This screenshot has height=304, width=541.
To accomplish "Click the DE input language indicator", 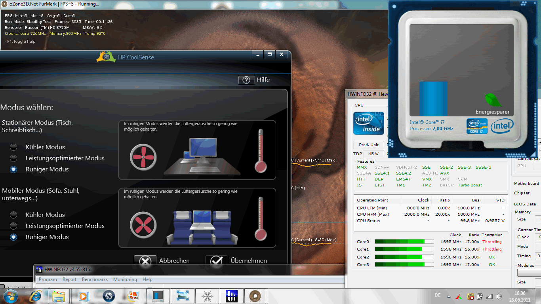I will [438, 295].
